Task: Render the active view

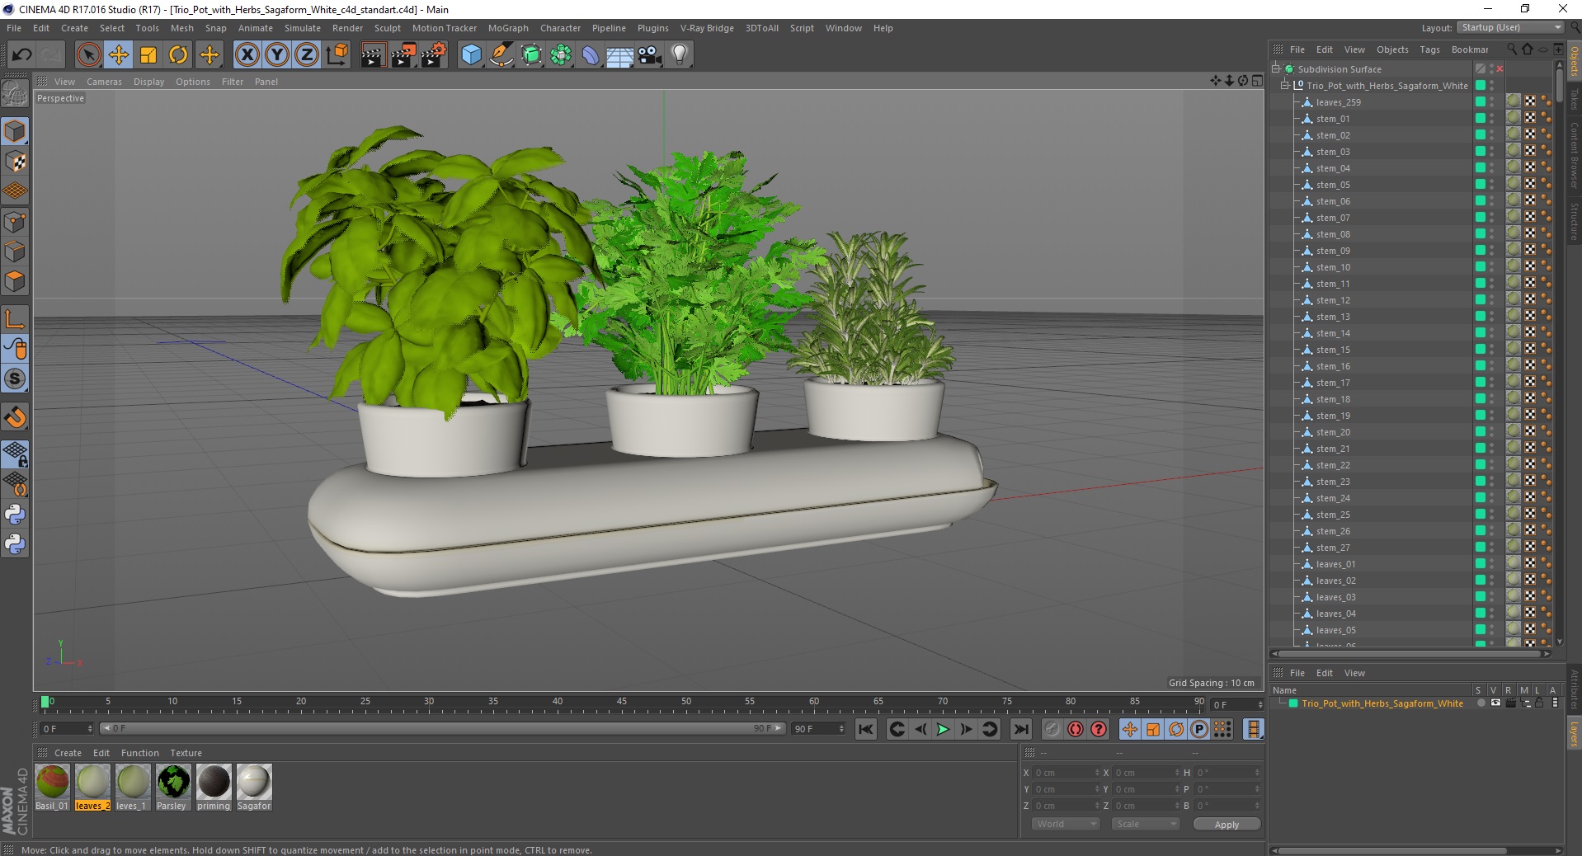Action: tap(373, 55)
